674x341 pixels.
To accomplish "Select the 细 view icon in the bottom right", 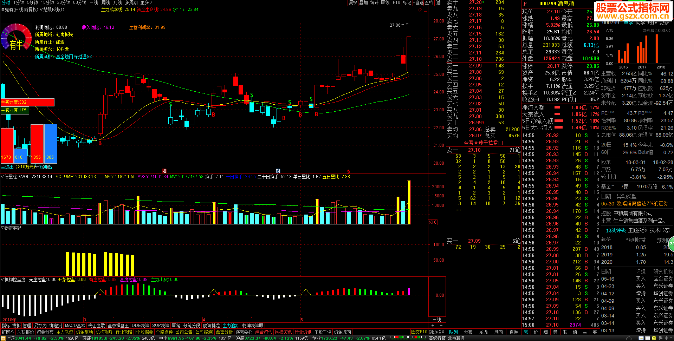I will tap(545, 332).
